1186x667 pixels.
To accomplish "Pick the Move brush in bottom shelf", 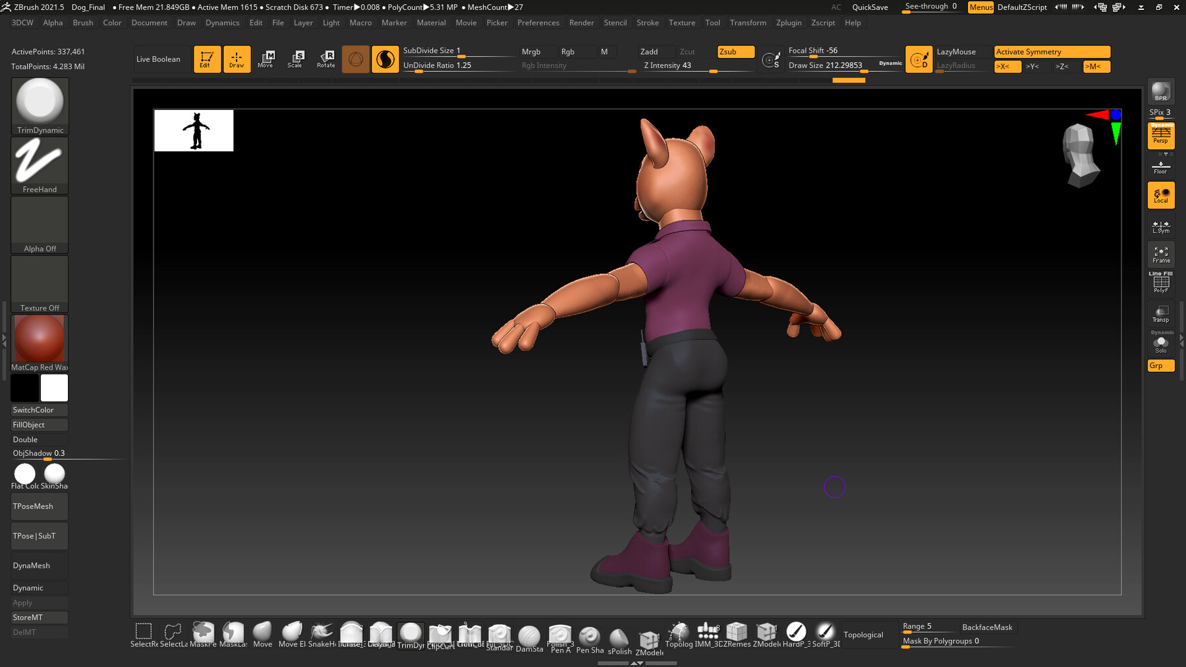I will 262,635.
